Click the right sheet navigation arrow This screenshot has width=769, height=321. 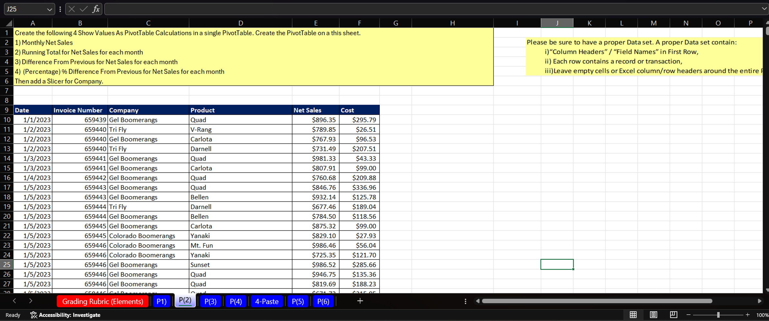coord(31,301)
